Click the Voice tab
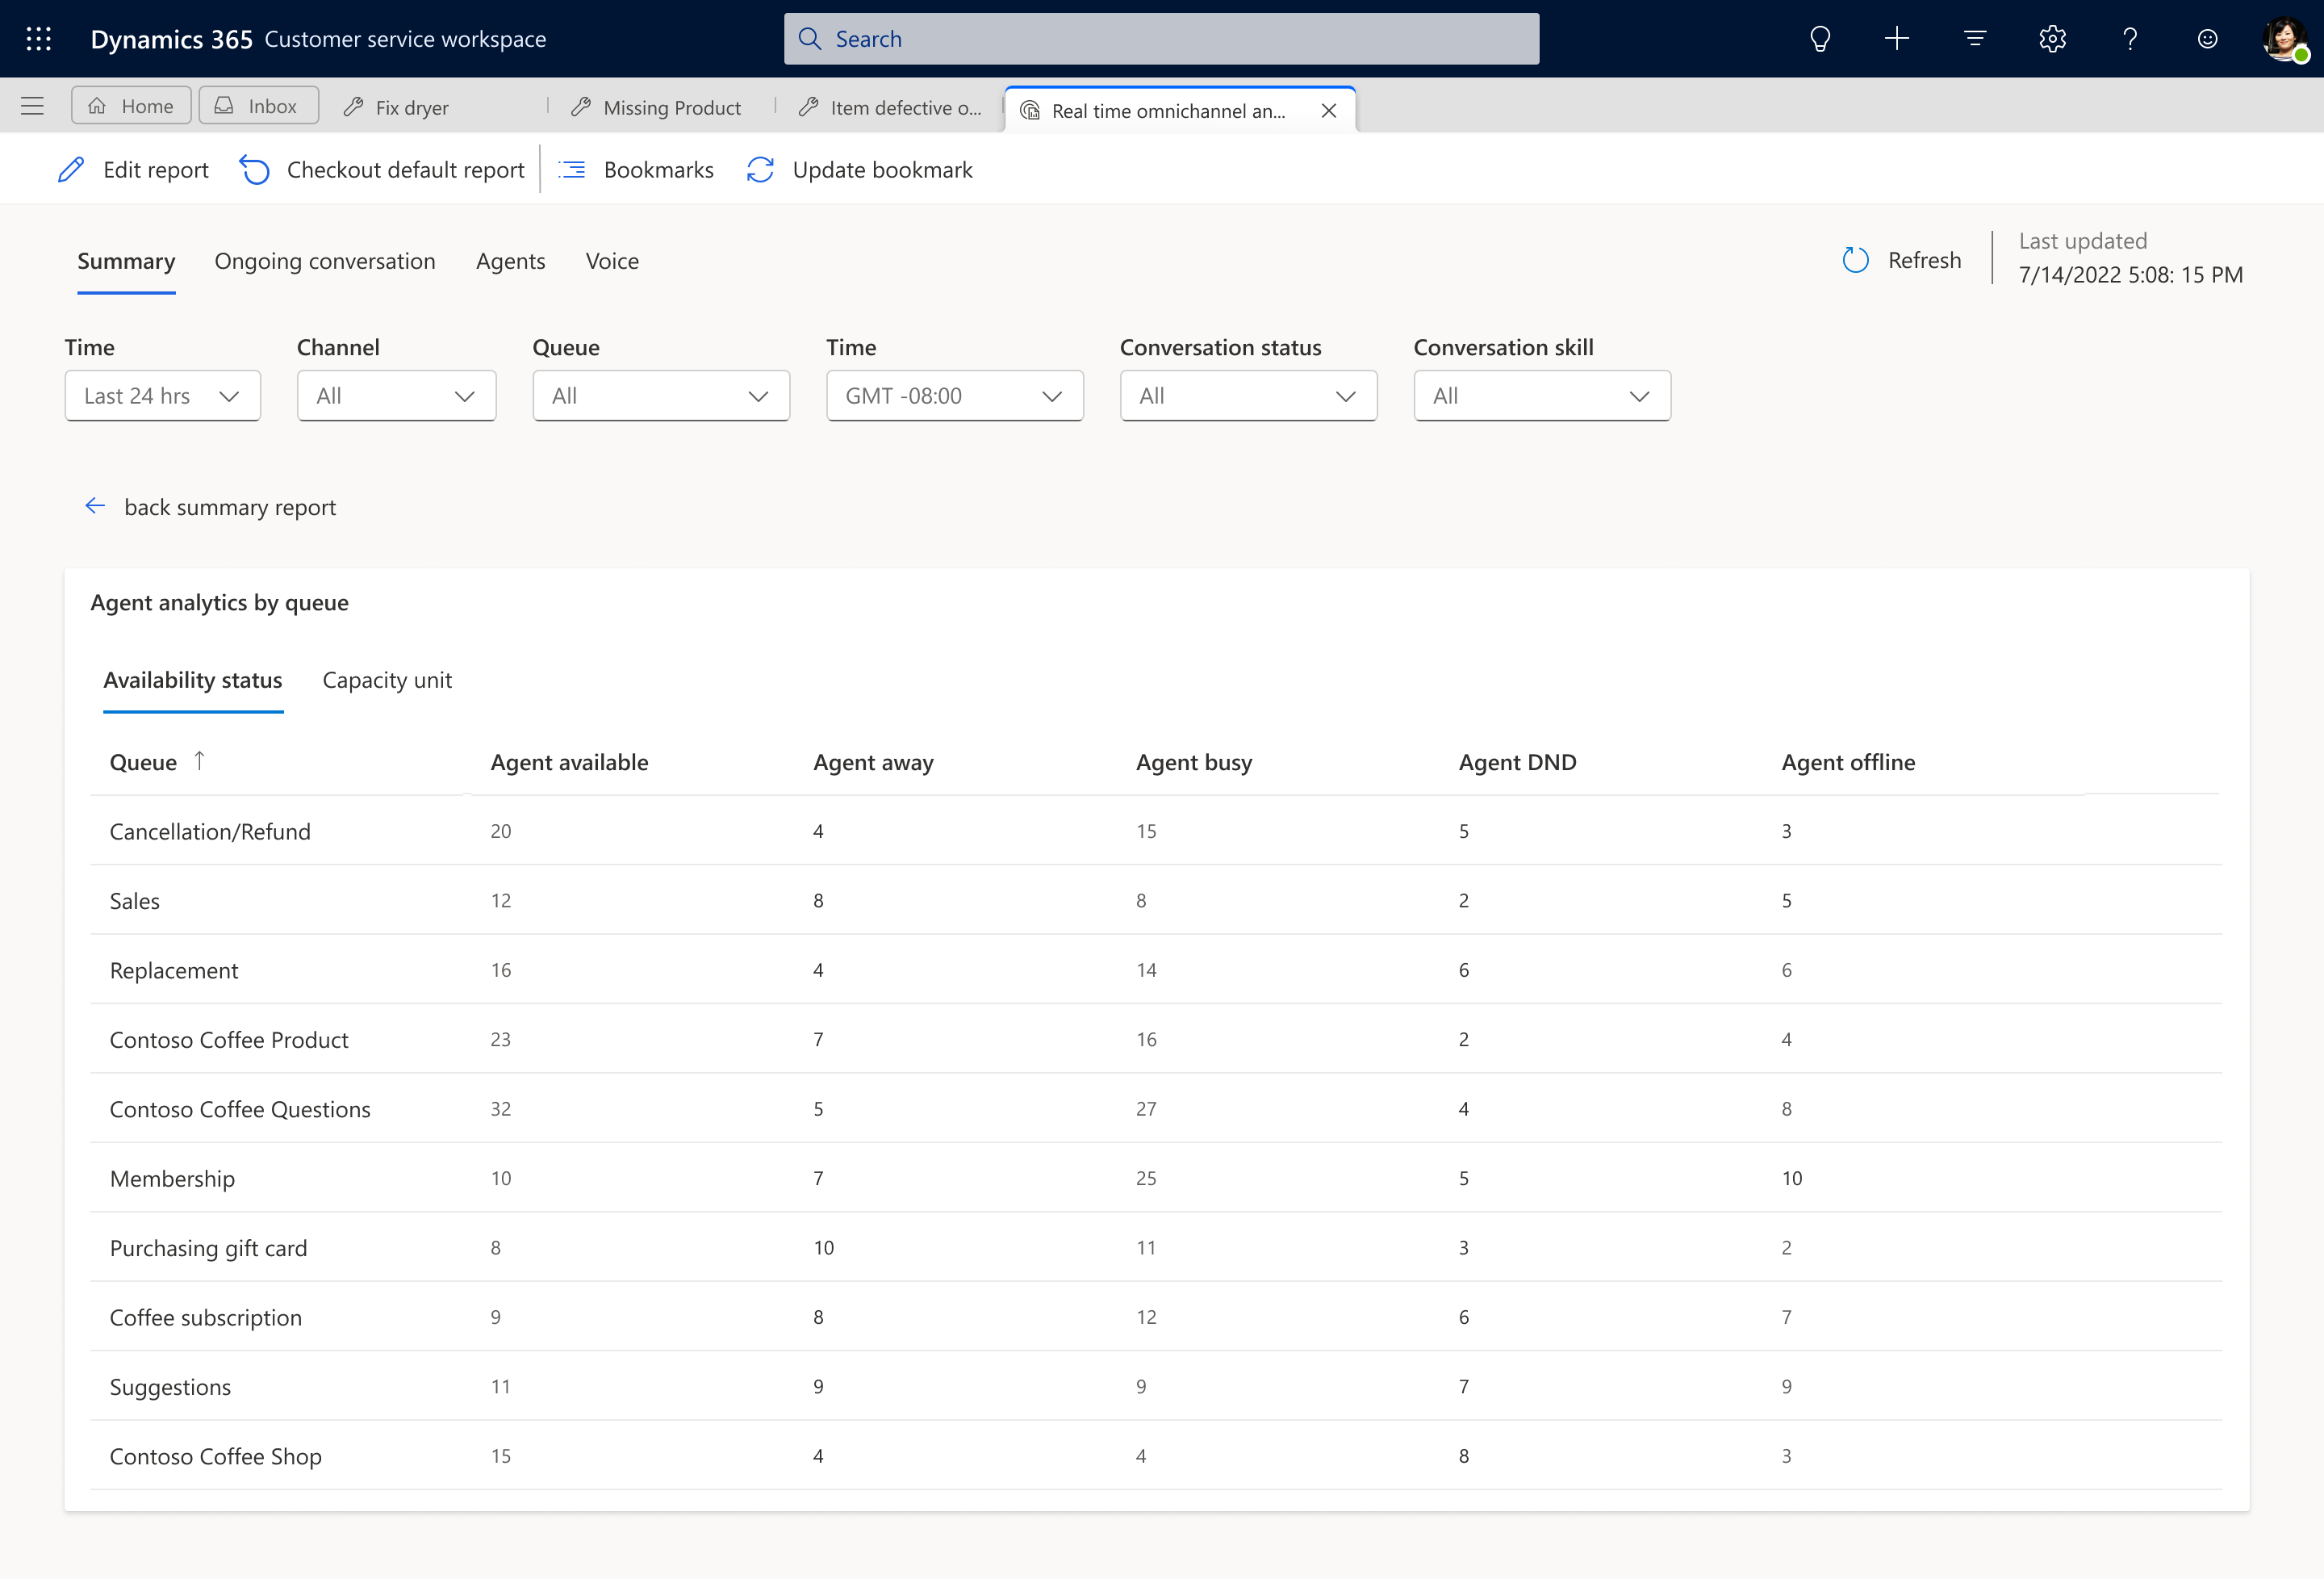This screenshot has width=2324, height=1579. [x=612, y=259]
